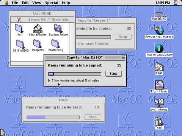Screen dimensions: 182x136
Task: Click "Time remaining: About 5 minutes" text
Action: click(75, 80)
